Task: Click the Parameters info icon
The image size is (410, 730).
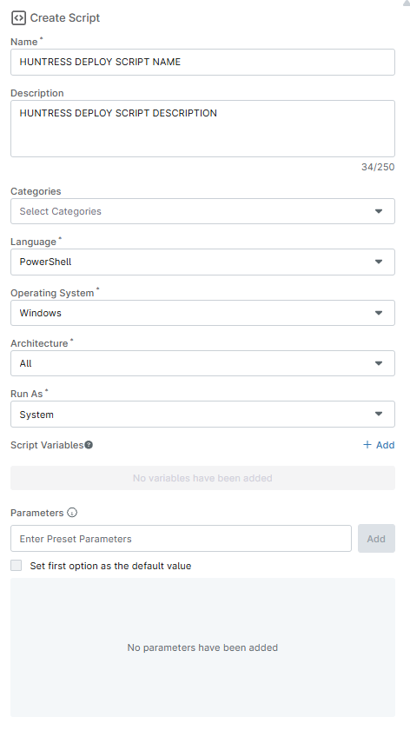Action: coord(72,513)
